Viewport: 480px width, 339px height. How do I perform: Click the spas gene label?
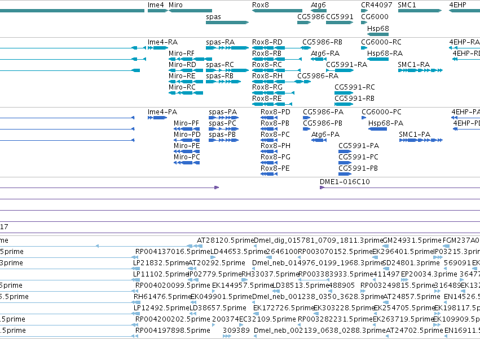coord(213,17)
